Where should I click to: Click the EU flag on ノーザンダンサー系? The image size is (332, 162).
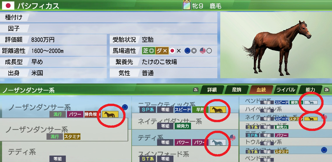click(125, 107)
